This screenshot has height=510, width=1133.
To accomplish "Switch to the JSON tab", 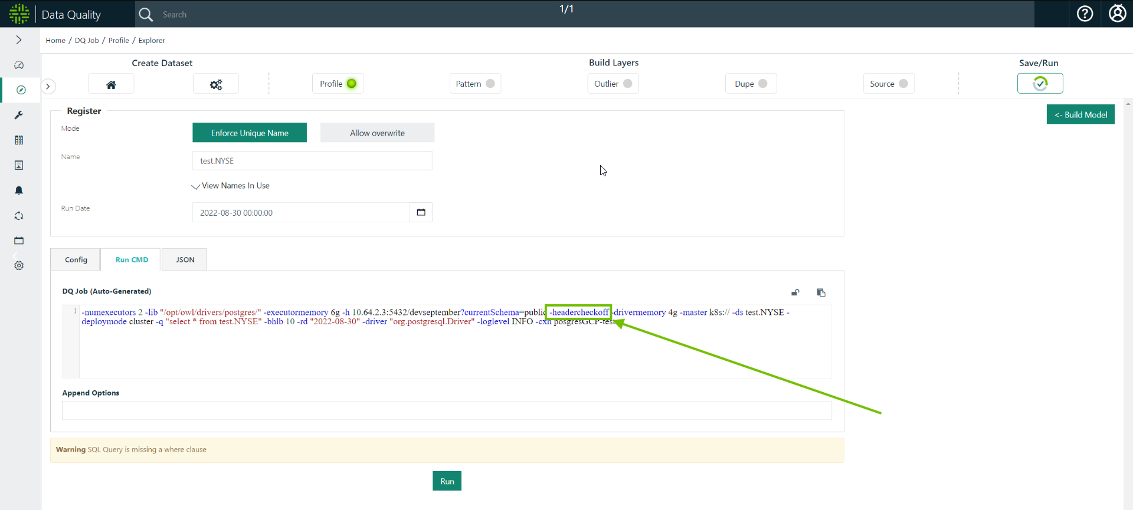I will [x=185, y=259].
